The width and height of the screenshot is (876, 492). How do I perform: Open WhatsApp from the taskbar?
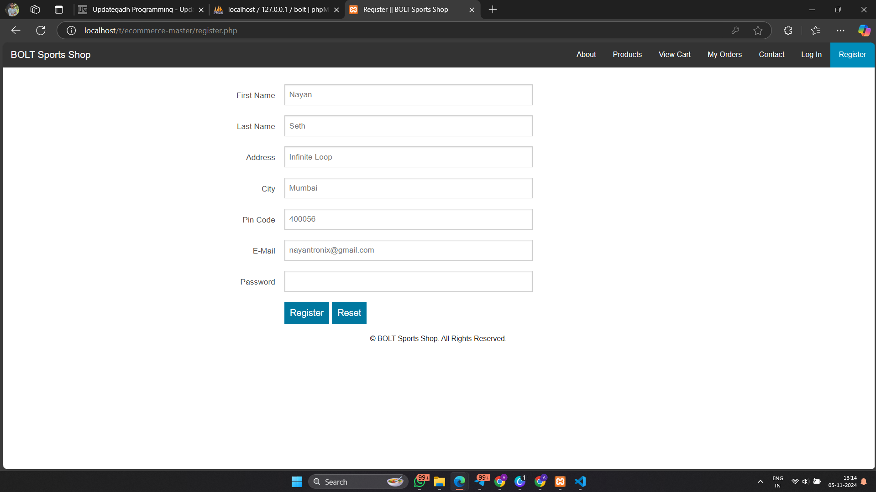[420, 481]
